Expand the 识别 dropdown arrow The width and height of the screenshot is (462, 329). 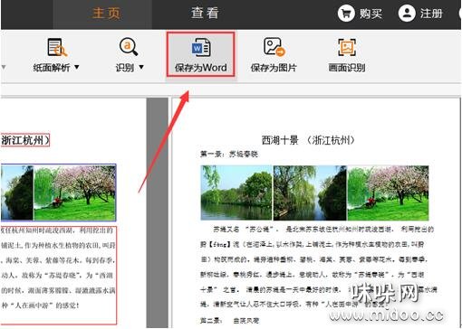[141, 67]
